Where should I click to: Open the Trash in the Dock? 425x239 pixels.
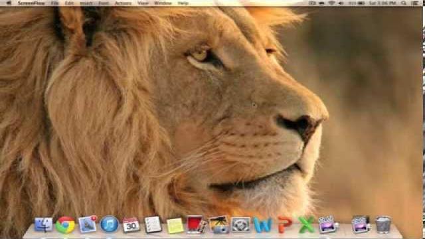383,224
